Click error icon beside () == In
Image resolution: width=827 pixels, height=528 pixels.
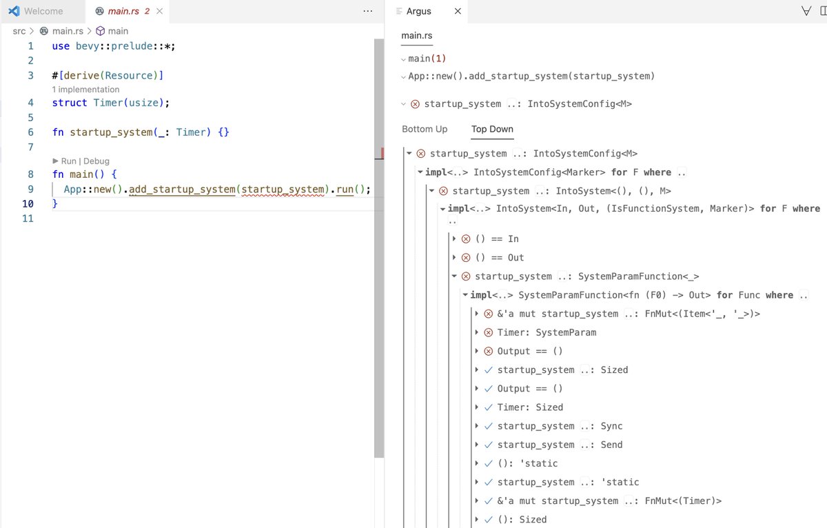pos(466,238)
